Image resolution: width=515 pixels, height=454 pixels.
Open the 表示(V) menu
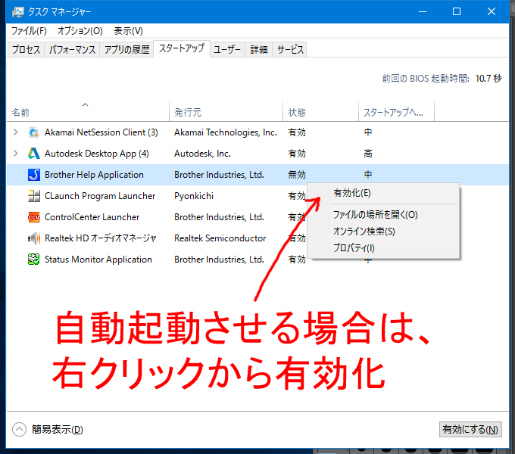click(x=128, y=31)
